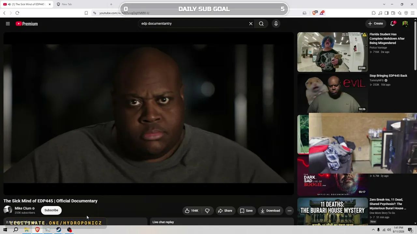Open 'Zero Break-Ins, 11 Dead' video title
Screen dimensions: 417x234
point(388,204)
